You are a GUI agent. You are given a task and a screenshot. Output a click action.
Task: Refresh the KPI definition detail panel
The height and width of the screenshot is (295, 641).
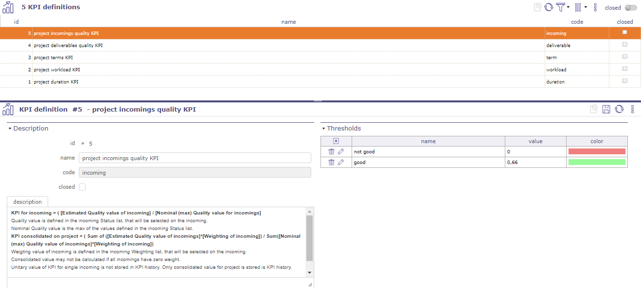click(x=619, y=109)
